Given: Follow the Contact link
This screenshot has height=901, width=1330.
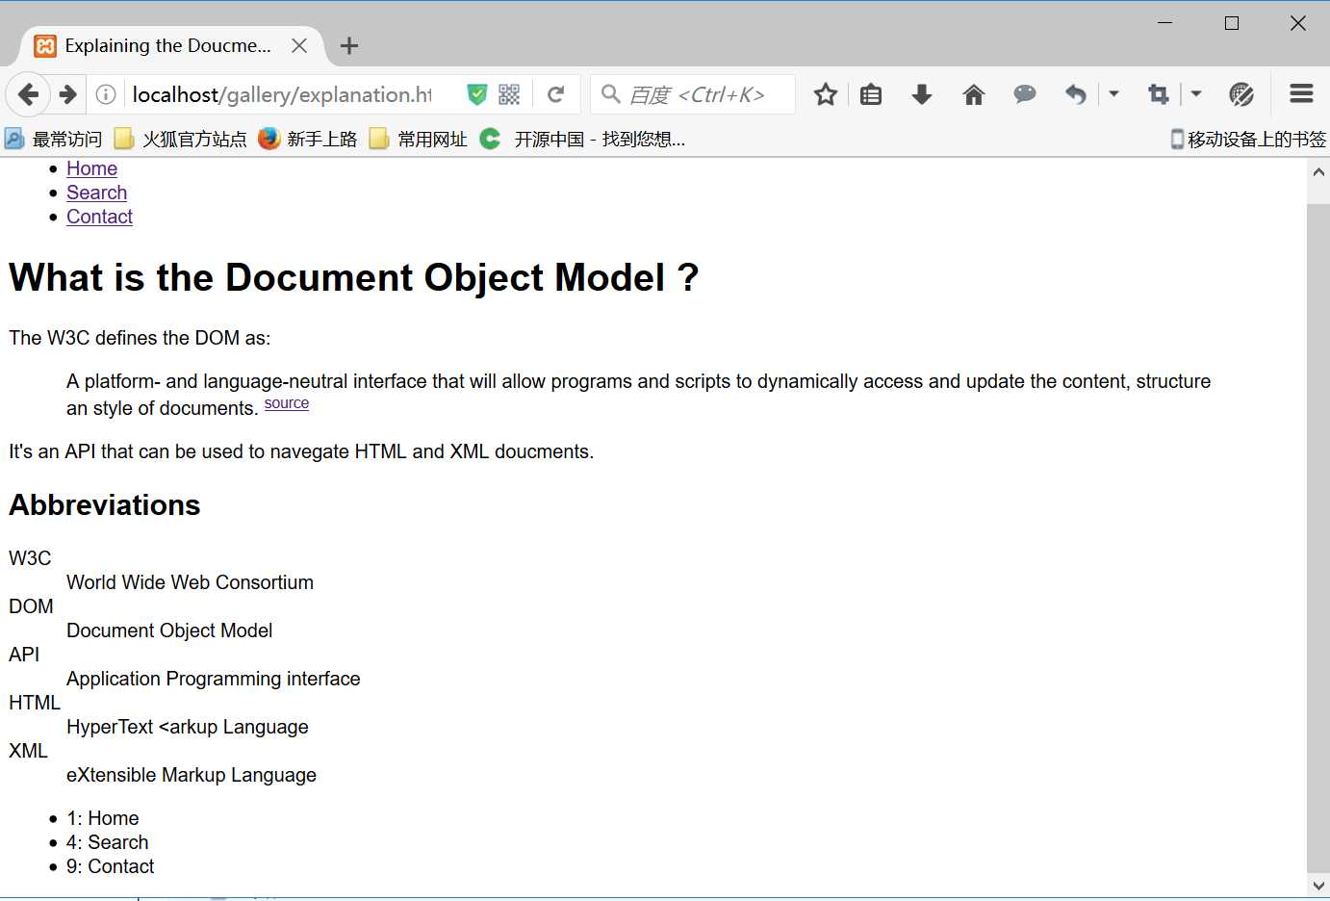Looking at the screenshot, I should [99, 217].
